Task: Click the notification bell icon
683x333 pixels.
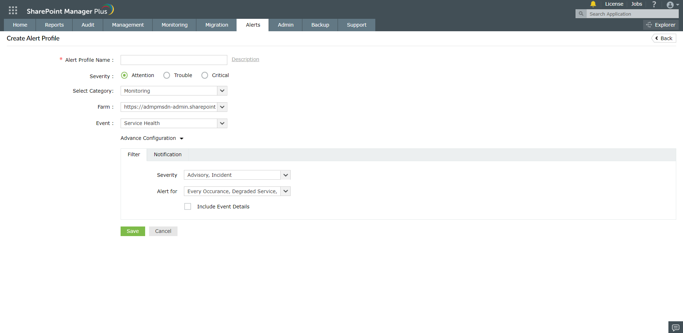Action: click(x=593, y=4)
